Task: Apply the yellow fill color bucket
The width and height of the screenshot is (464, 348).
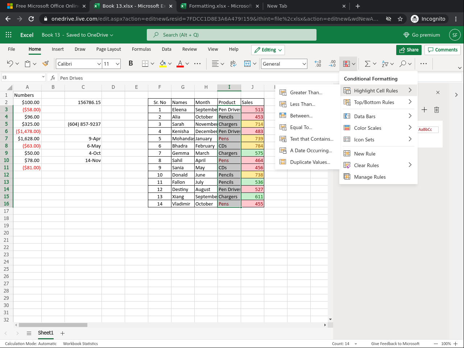Action: point(163,64)
